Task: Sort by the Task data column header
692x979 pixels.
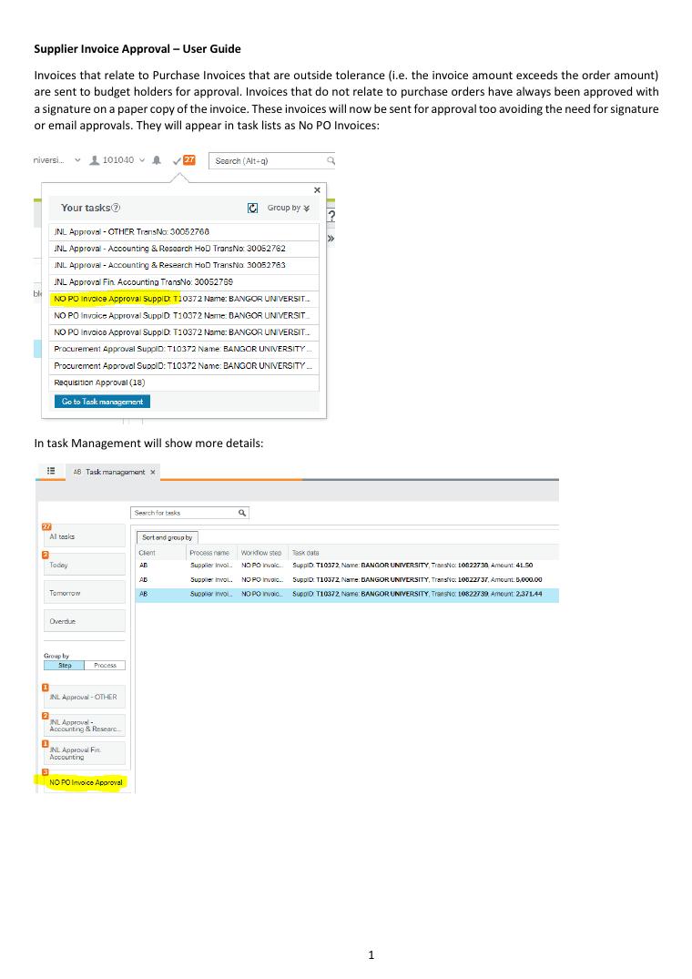Action: coord(306,553)
